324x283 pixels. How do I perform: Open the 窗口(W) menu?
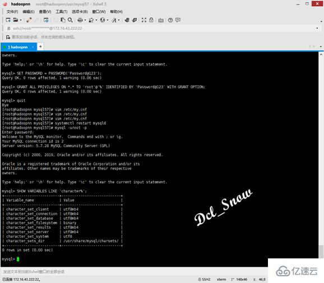click(x=99, y=12)
